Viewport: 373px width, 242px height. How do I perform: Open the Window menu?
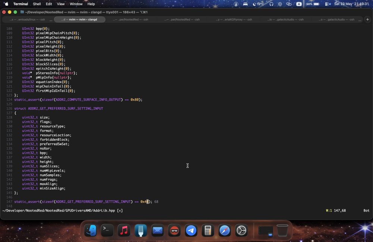coord(76,4)
